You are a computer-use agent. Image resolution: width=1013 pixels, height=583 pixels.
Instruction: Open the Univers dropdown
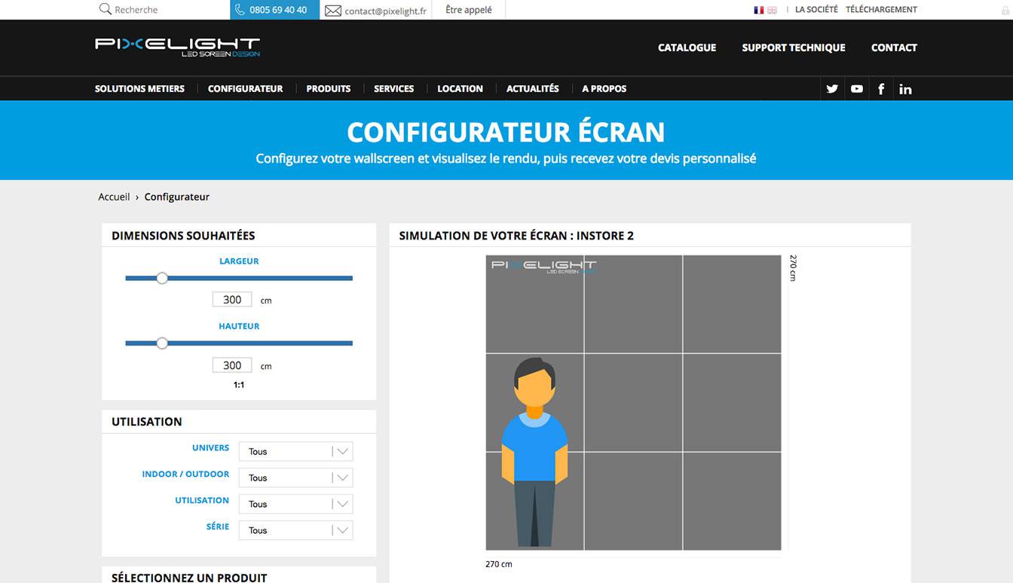pyautogui.click(x=295, y=451)
